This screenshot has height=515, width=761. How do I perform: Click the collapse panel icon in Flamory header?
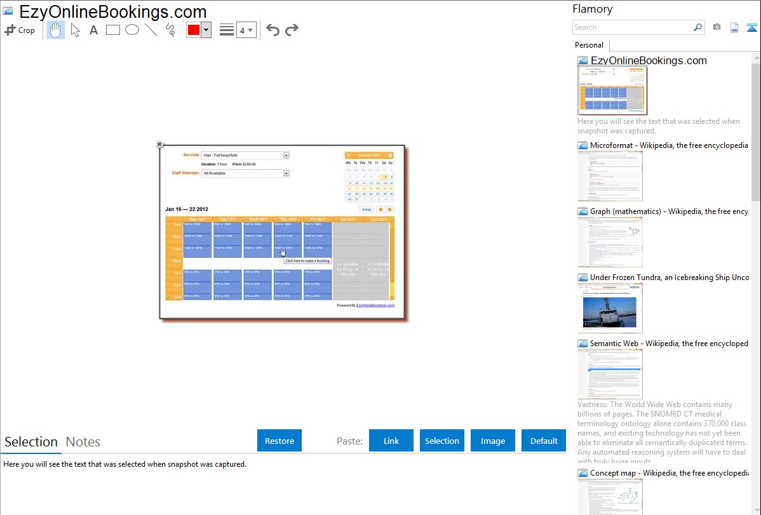pos(751,27)
